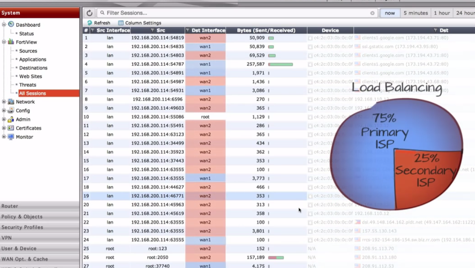This screenshot has height=268, width=475.
Task: Click the 'root' dst interface cell in row 10
Action: click(205, 117)
